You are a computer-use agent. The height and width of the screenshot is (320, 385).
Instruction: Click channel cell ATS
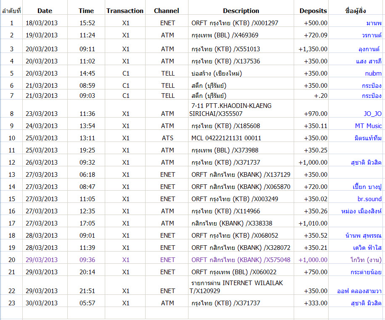167,138
